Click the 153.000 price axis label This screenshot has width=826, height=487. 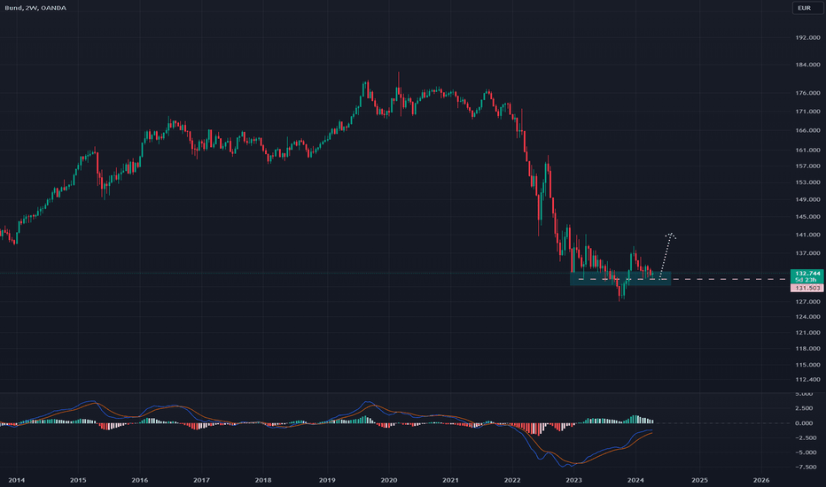coord(807,182)
